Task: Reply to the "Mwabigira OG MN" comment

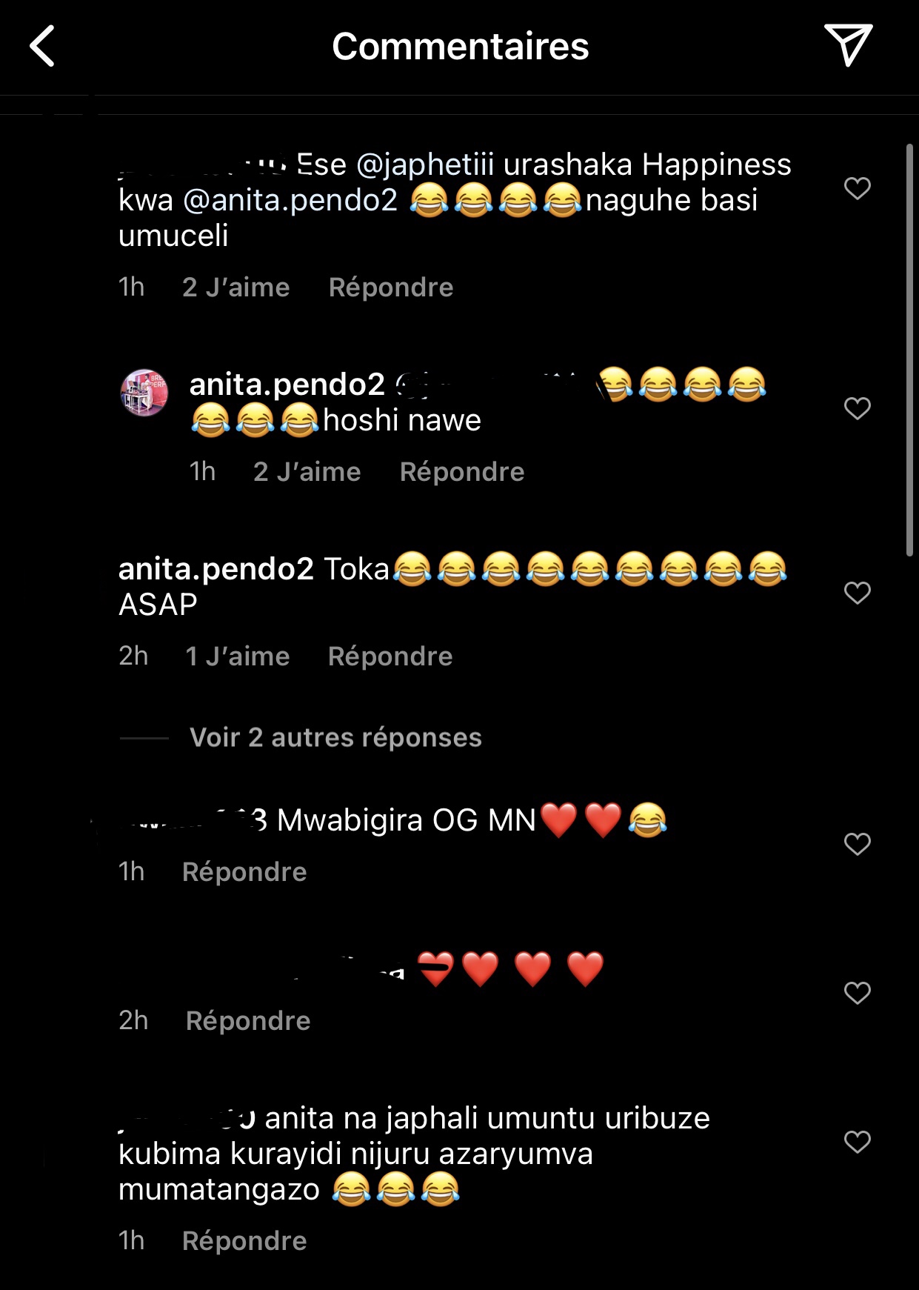Action: 244,872
